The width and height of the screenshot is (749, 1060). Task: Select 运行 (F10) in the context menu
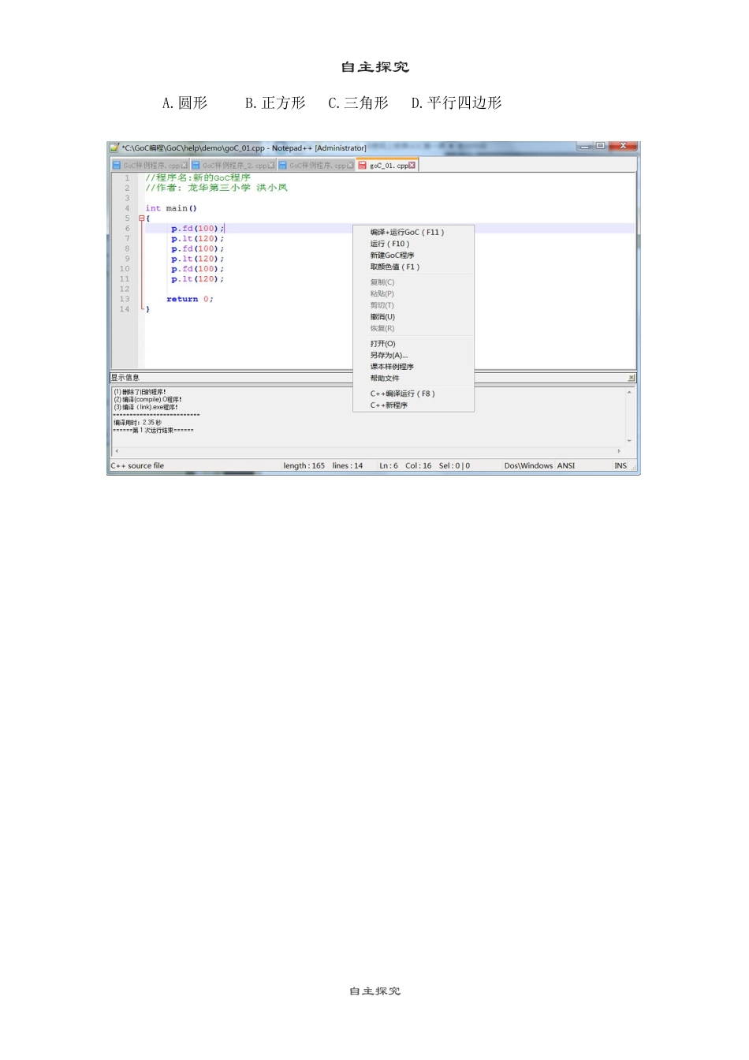[x=389, y=244]
